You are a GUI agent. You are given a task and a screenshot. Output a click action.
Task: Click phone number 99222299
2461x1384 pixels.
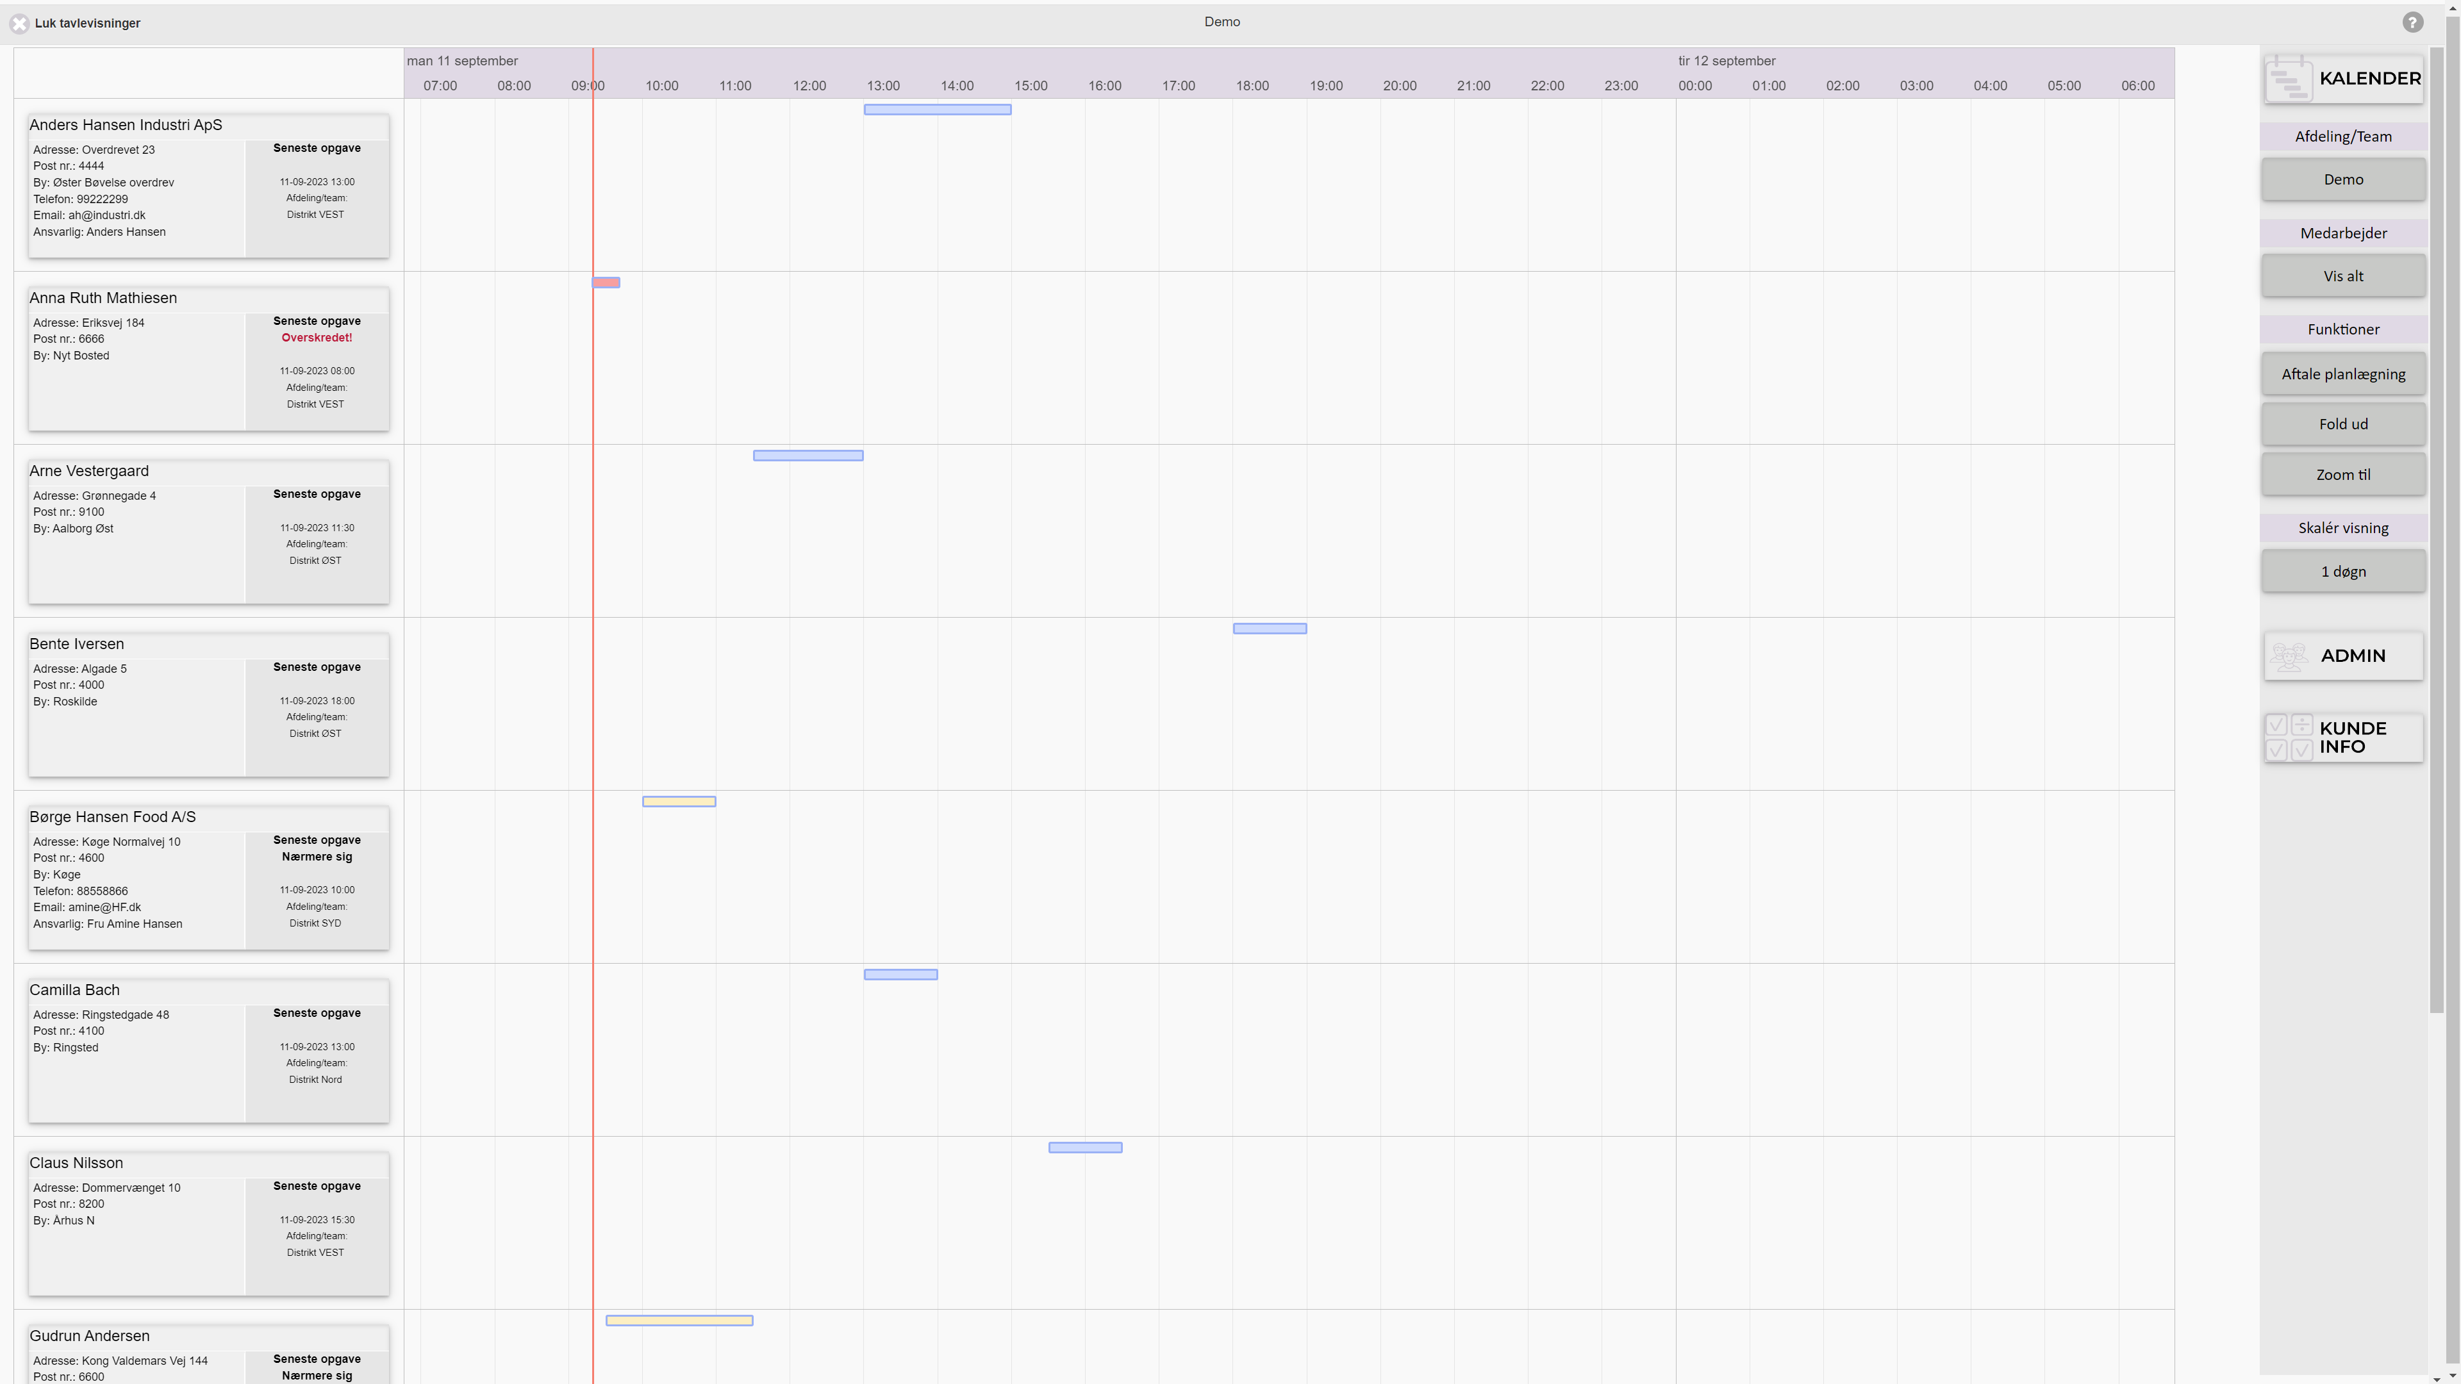103,200
